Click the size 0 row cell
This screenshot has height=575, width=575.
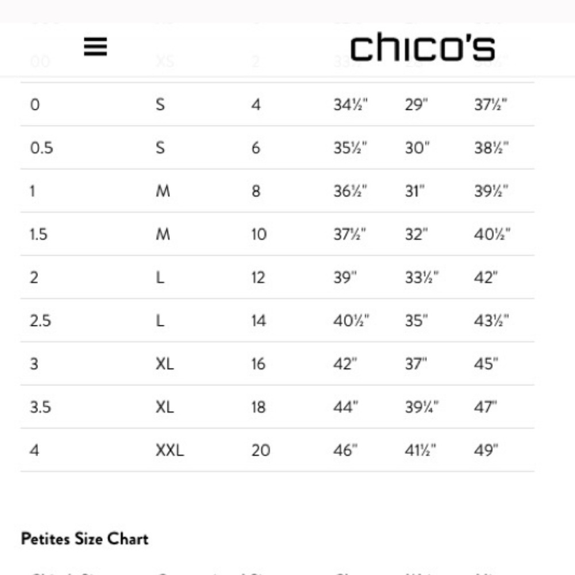[x=35, y=105]
